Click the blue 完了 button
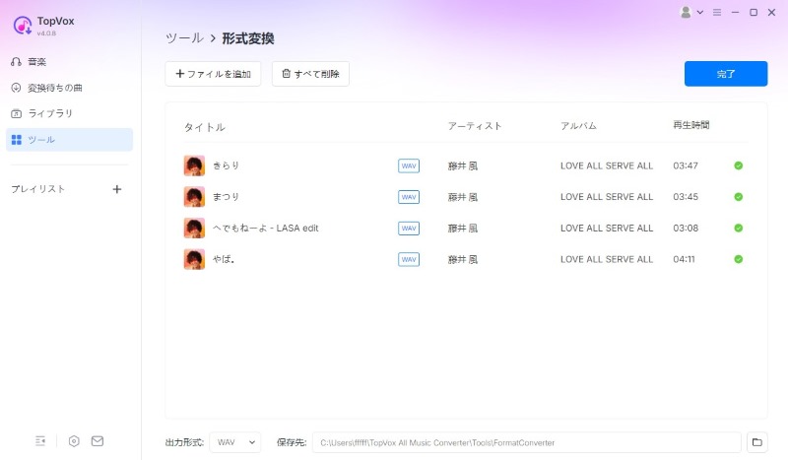The height and width of the screenshot is (460, 788). click(x=726, y=74)
